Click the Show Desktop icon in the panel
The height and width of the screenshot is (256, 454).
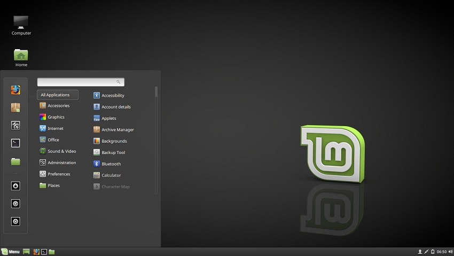coord(27,252)
